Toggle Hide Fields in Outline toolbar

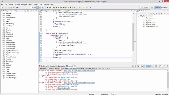click(157, 14)
